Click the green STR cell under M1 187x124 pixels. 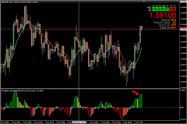tap(154, 9)
